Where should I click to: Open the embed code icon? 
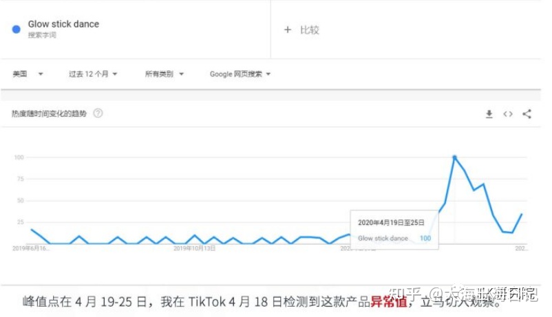pos(508,114)
